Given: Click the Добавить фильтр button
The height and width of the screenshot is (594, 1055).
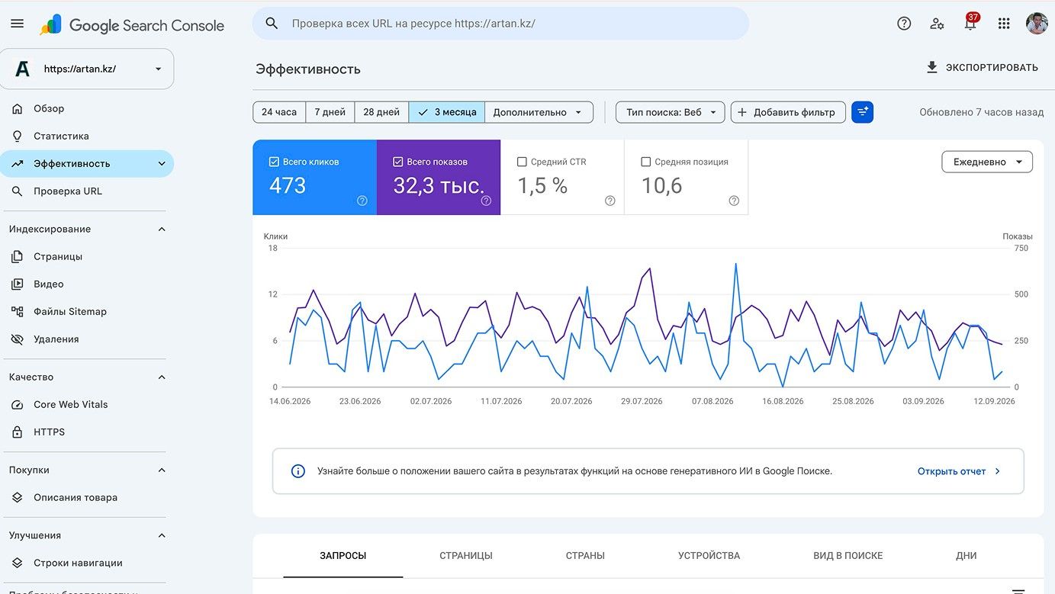Looking at the screenshot, I should tap(788, 112).
